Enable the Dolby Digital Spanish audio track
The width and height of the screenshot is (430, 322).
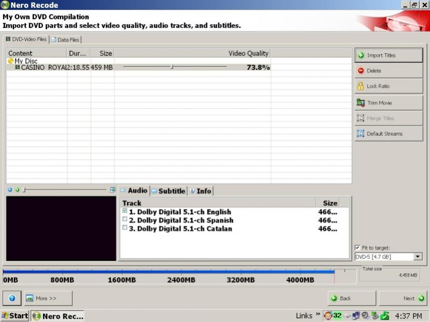click(125, 219)
